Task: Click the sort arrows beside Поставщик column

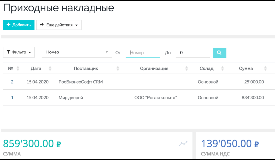Action: (118, 68)
